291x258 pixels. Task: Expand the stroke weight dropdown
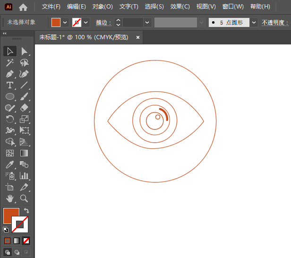148,22
